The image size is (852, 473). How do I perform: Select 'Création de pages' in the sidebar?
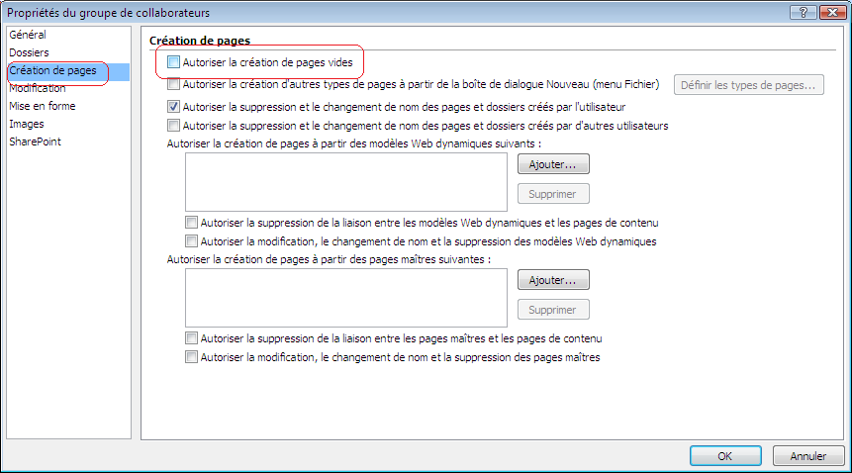click(x=51, y=70)
